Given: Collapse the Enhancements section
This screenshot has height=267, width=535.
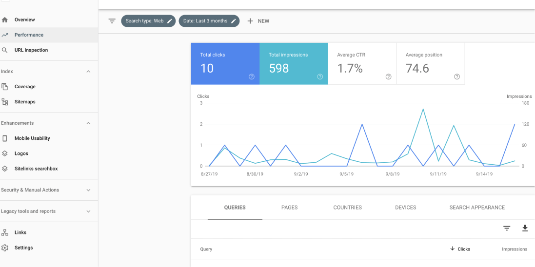Looking at the screenshot, I should tap(88, 123).
